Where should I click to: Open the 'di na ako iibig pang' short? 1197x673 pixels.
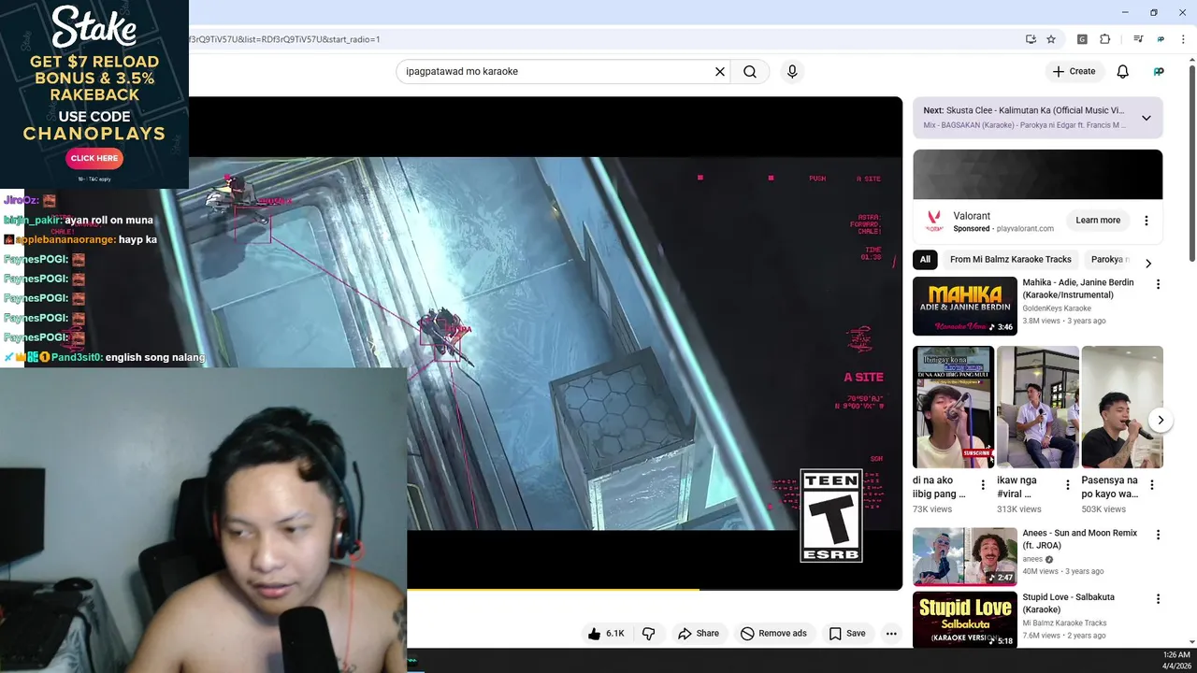pyautogui.click(x=953, y=407)
